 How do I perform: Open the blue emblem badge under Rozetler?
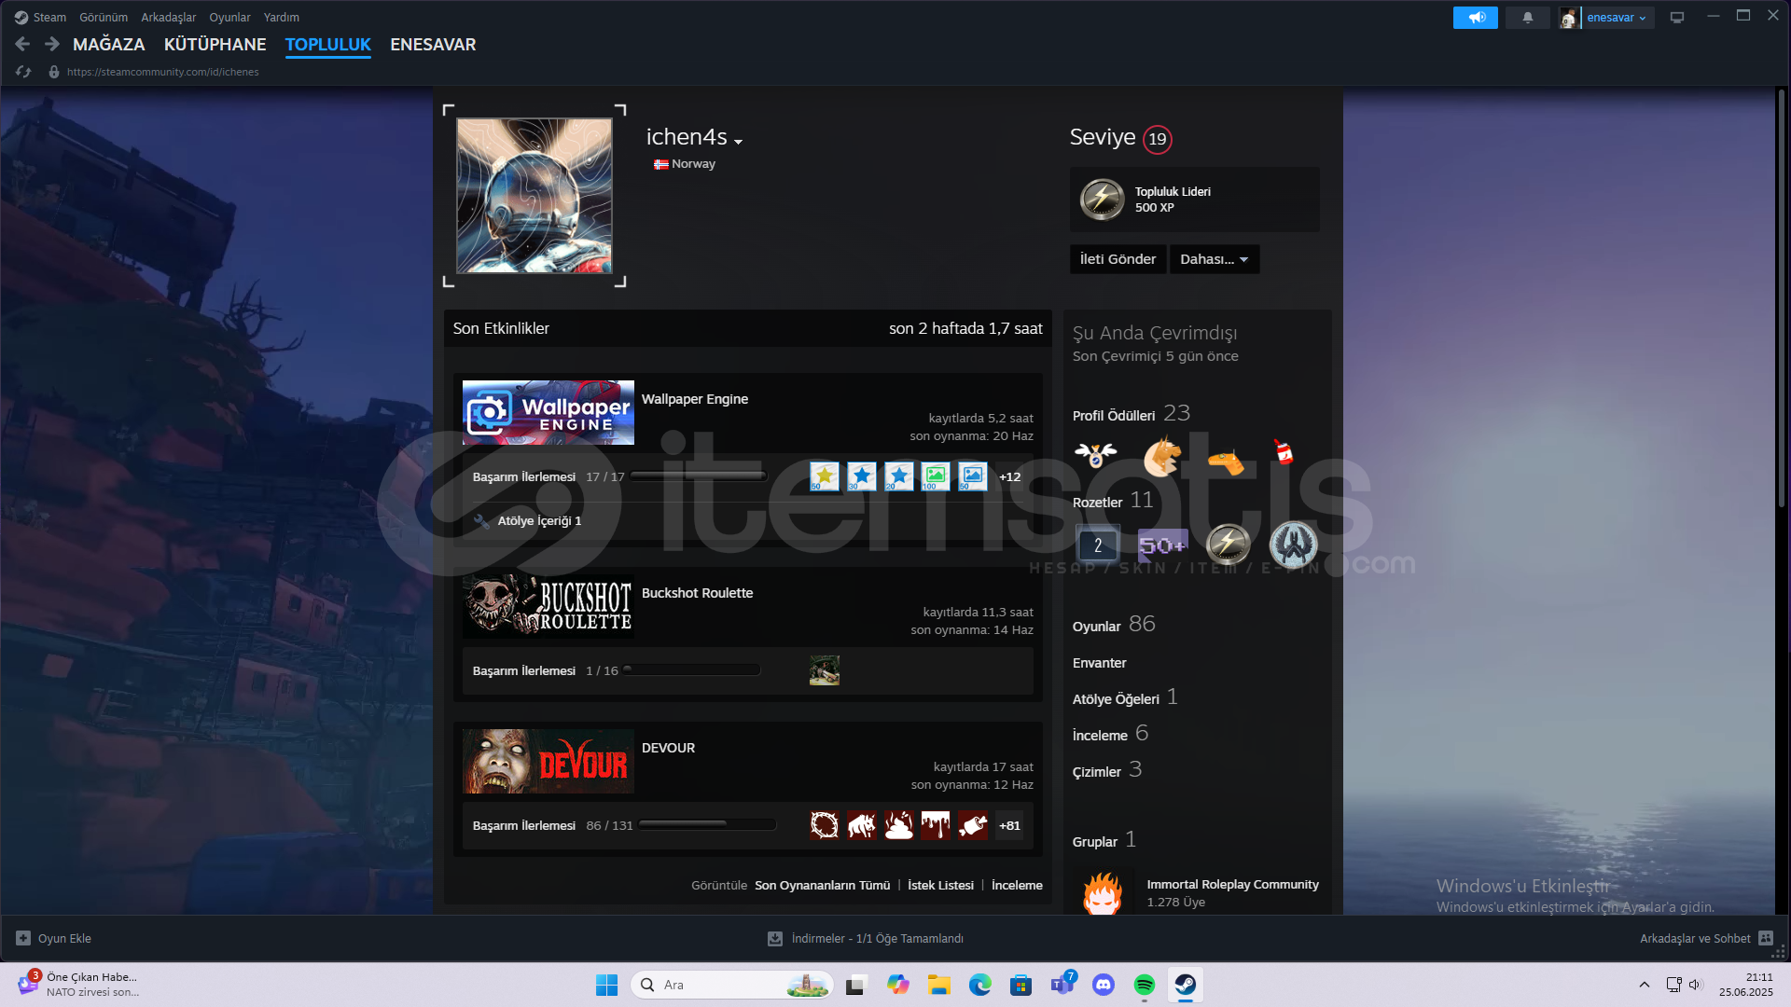1293,545
